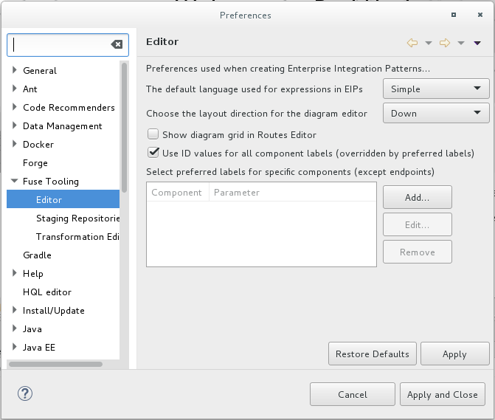The image size is (495, 420).
Task: Expand the Java EE tree node
Action: [x=15, y=348]
